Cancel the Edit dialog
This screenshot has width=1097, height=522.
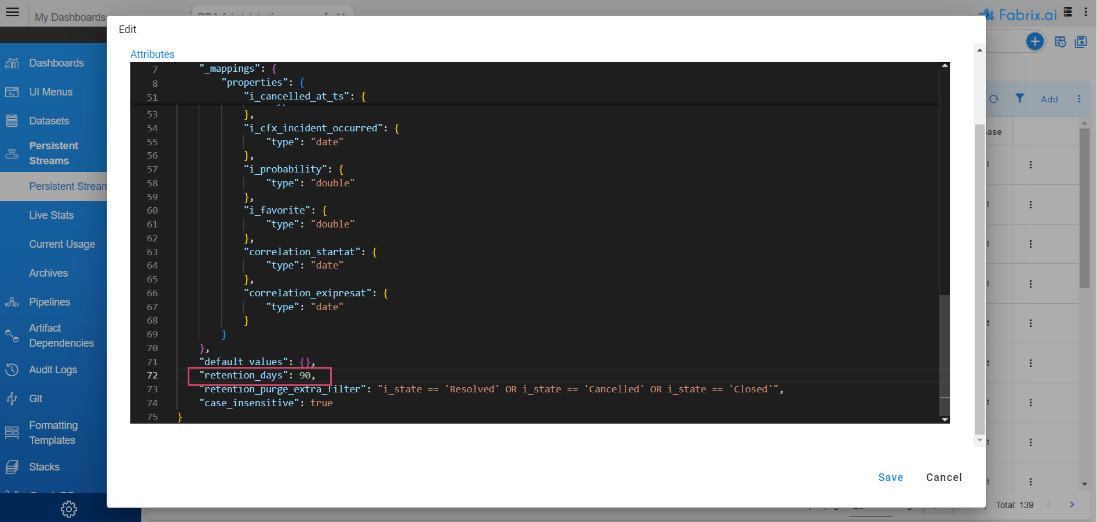pos(944,477)
